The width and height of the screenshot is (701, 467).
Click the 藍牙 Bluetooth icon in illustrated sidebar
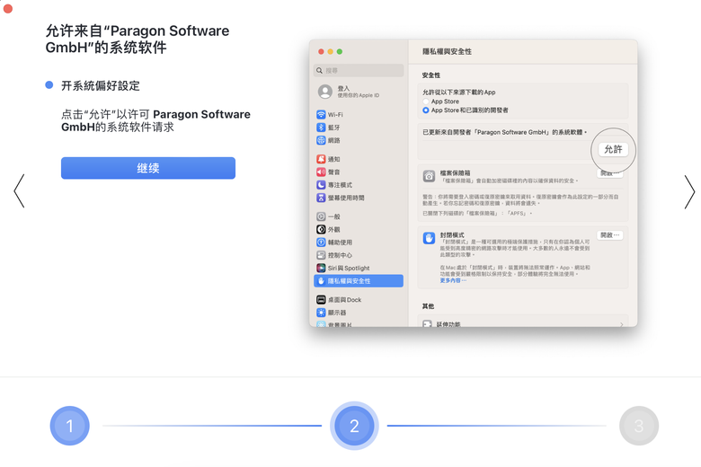pos(321,128)
